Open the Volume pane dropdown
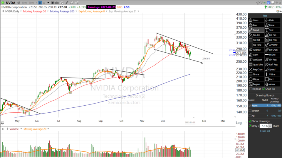282x158 pixels. point(21,129)
